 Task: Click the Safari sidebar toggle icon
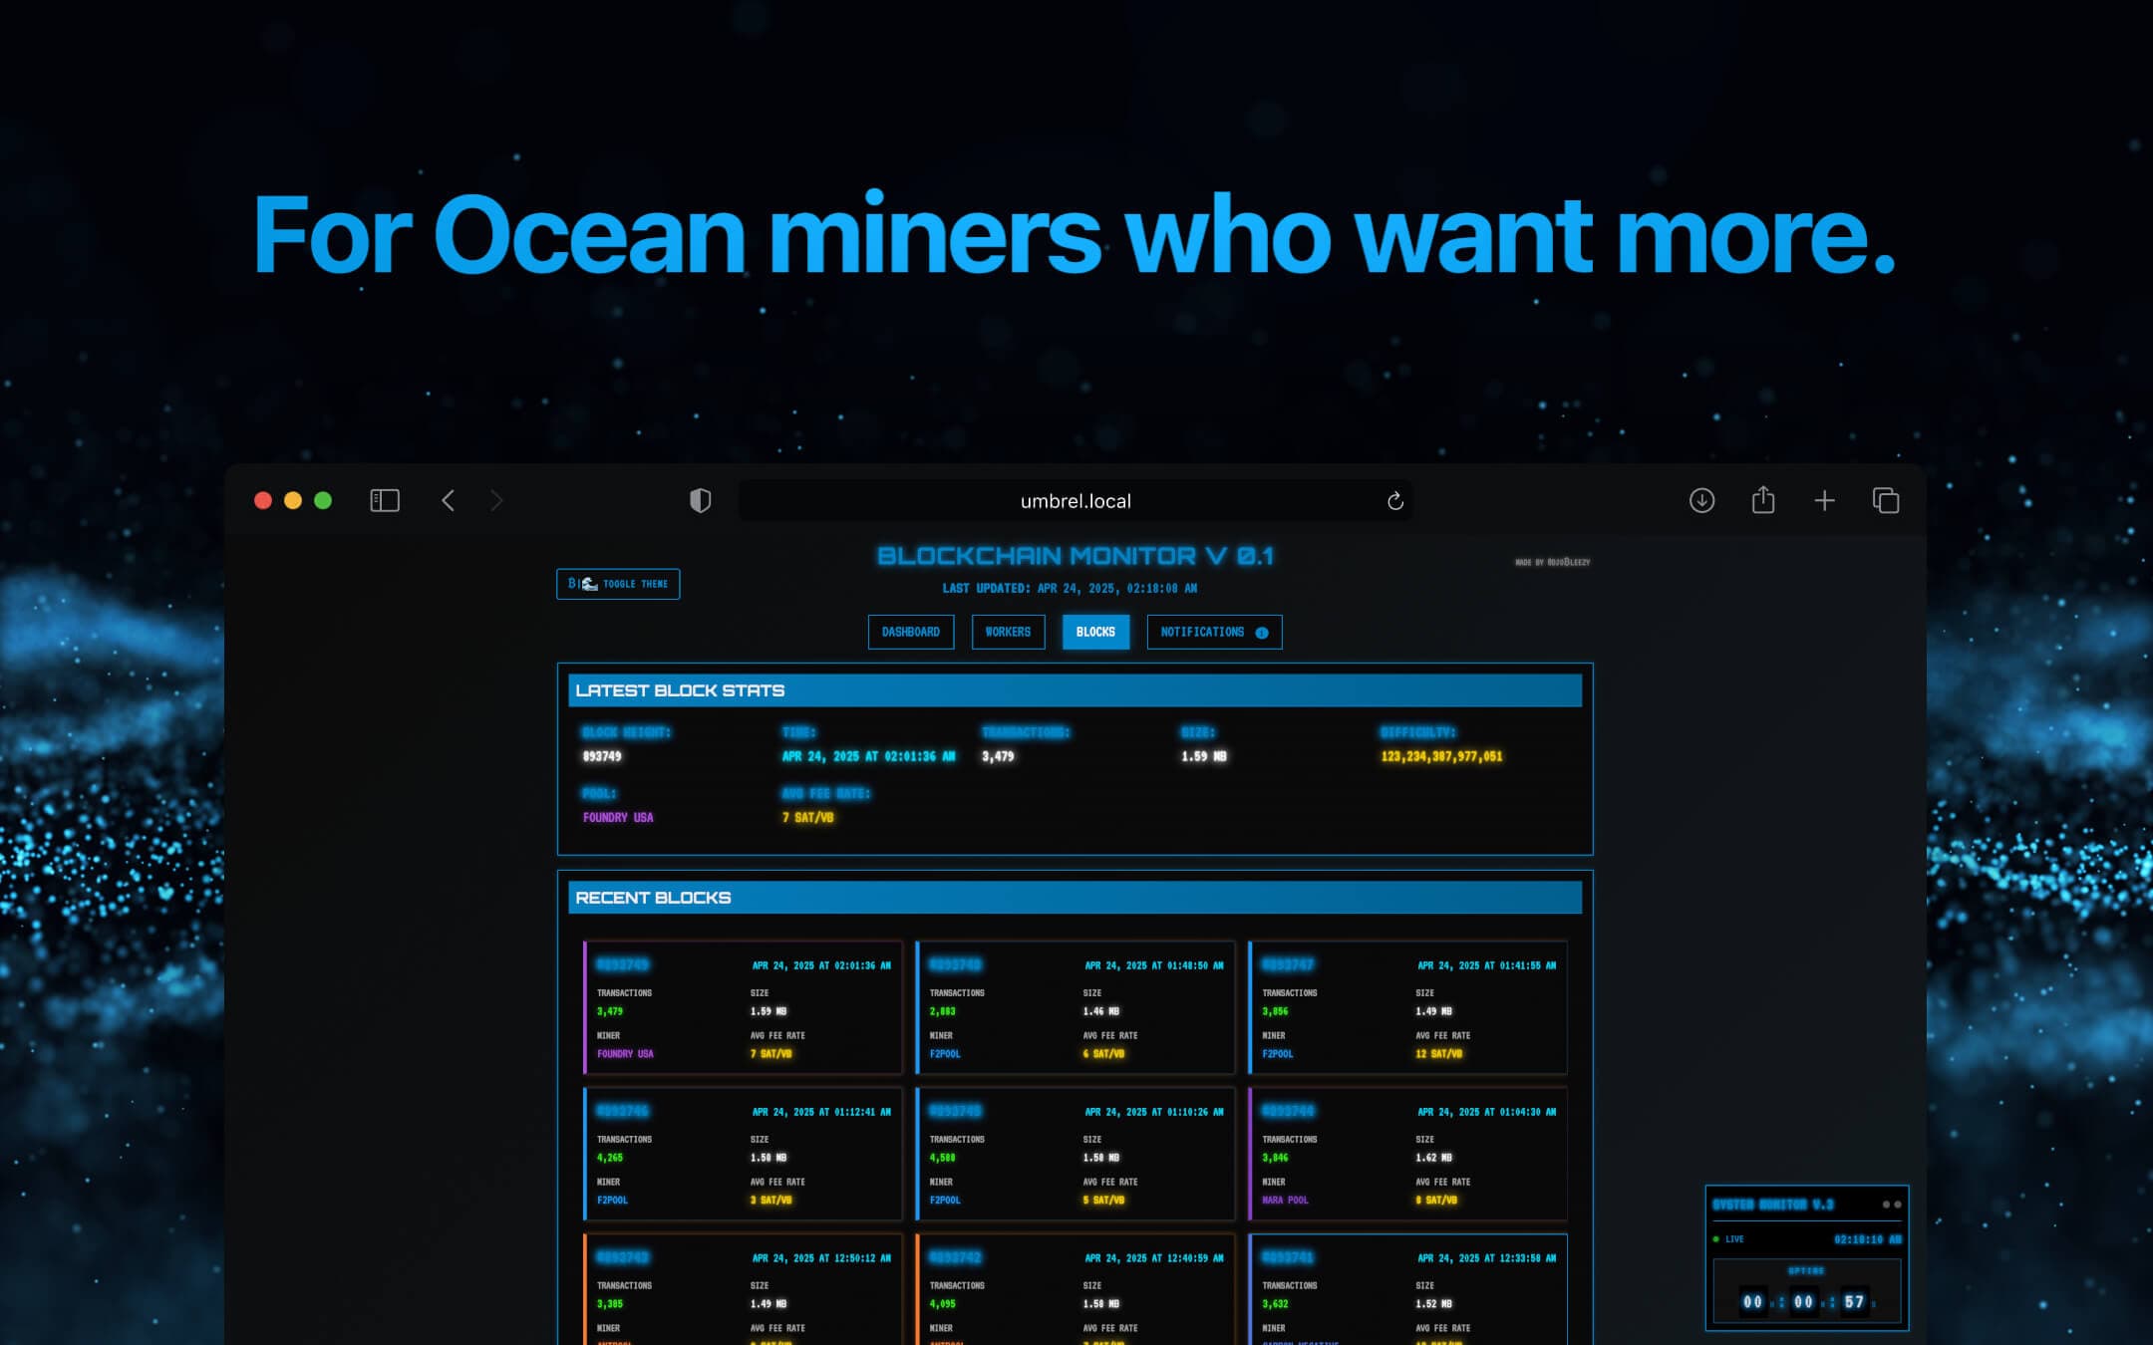(385, 500)
